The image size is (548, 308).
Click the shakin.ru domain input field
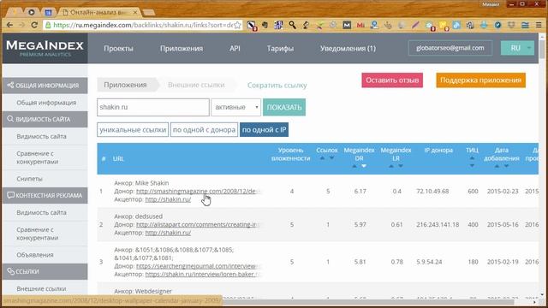tap(153, 107)
